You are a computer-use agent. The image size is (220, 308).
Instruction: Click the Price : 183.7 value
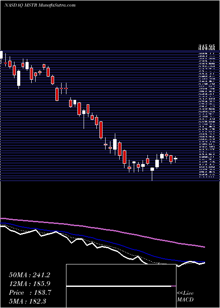[x=30, y=293]
